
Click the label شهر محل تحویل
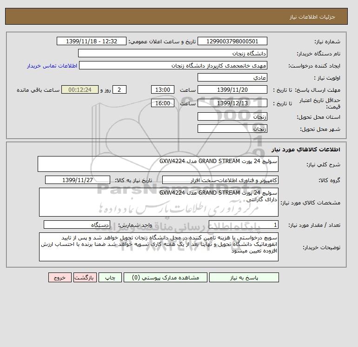tap(320, 129)
